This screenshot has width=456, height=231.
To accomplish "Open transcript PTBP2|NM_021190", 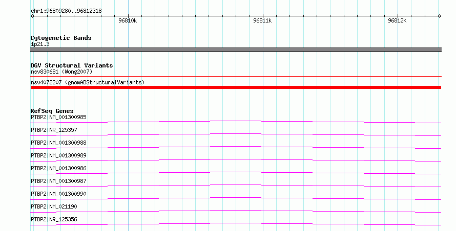I will [x=54, y=206].
